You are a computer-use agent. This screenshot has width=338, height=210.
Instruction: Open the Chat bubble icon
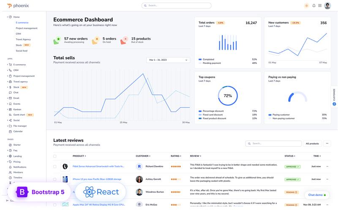pyautogui.click(x=10, y=93)
